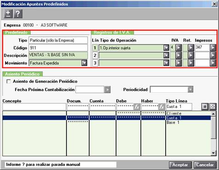This screenshot has width=219, height=170.
Task: Close the Modificación Apuntes Predefinidos window
Action: point(214,4)
